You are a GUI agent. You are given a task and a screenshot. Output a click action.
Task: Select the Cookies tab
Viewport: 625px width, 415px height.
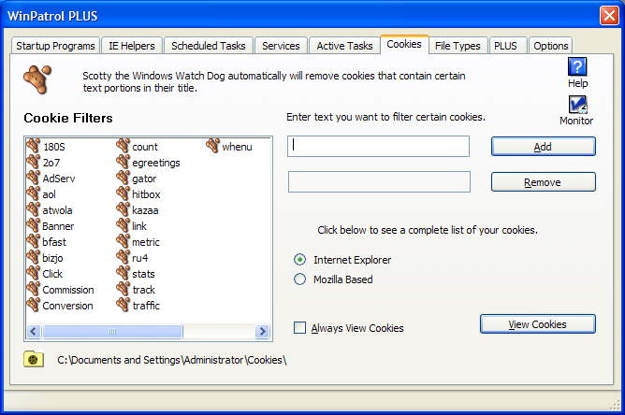click(404, 44)
